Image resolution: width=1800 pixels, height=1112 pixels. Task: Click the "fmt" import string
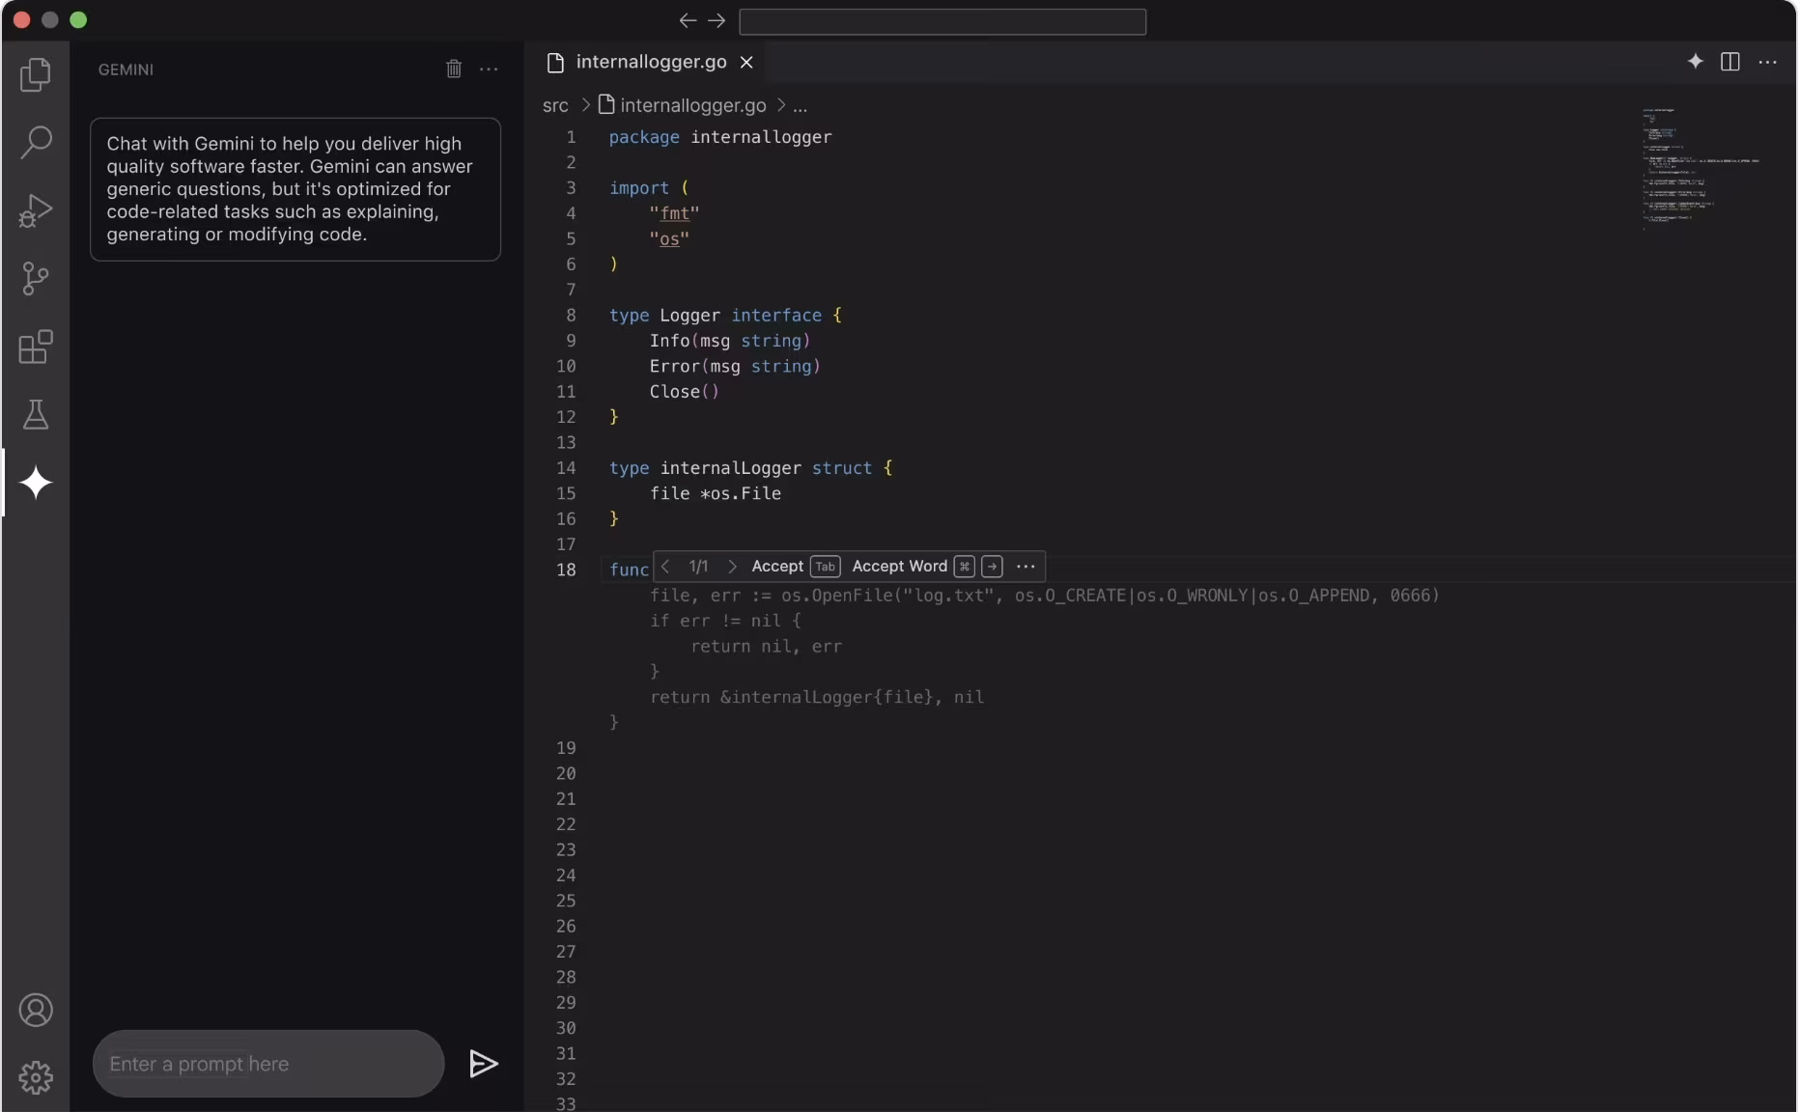click(x=674, y=213)
